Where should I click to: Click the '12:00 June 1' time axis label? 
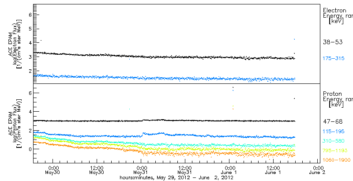pos(273,170)
